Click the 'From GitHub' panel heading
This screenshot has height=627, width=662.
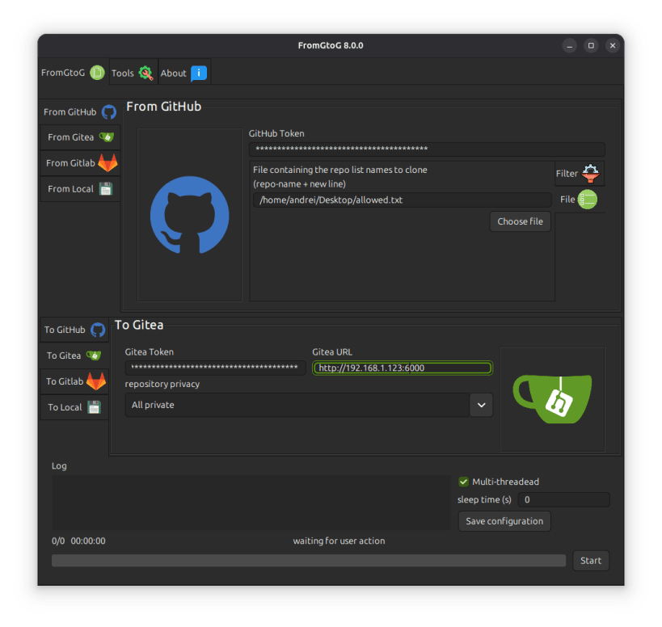tap(164, 107)
